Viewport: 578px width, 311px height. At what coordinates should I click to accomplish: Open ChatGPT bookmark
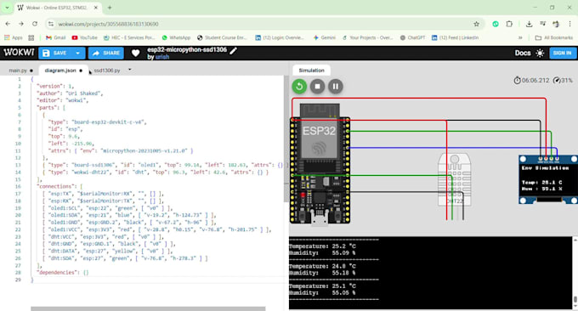pyautogui.click(x=412, y=37)
